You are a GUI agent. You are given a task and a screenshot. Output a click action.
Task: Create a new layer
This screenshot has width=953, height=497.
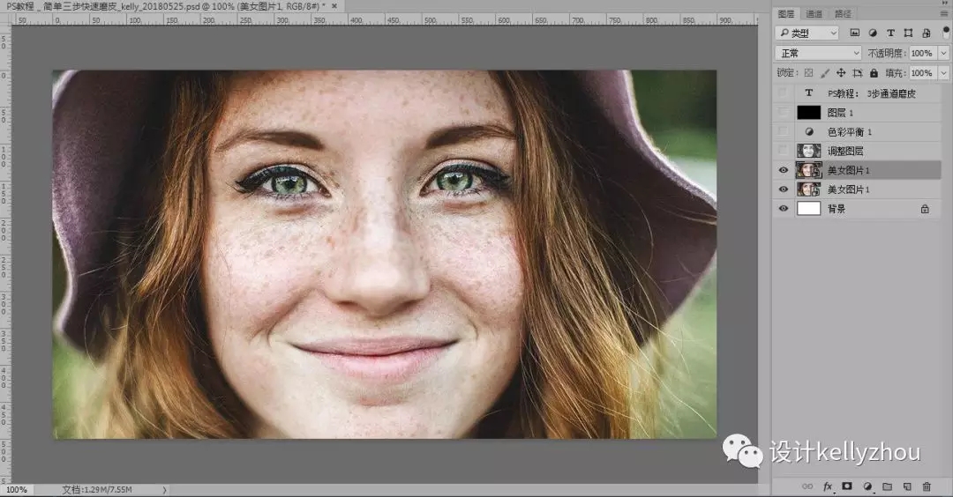907,486
